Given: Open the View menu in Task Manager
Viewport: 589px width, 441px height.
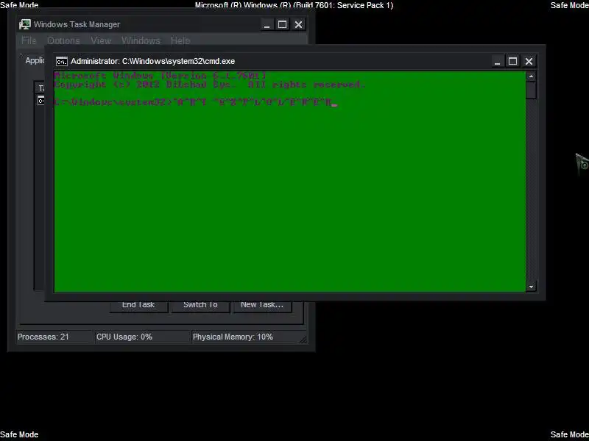Looking at the screenshot, I should 101,40.
